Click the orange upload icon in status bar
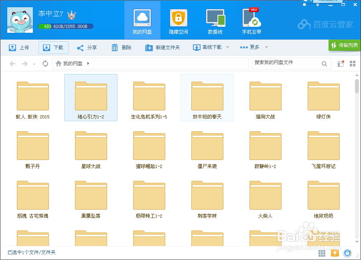 pos(335,253)
